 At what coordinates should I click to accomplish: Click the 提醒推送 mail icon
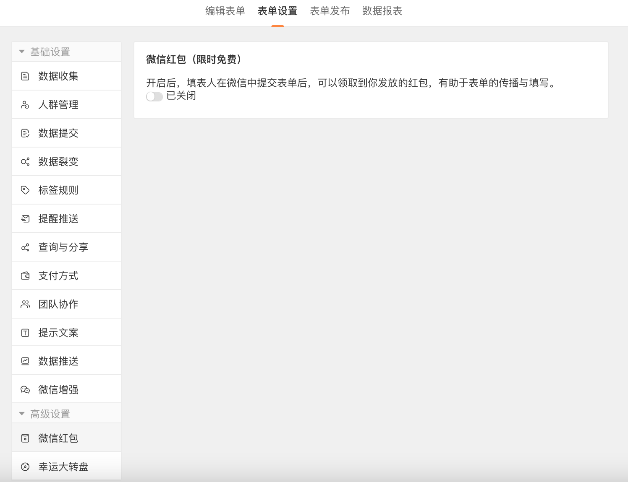(25, 219)
